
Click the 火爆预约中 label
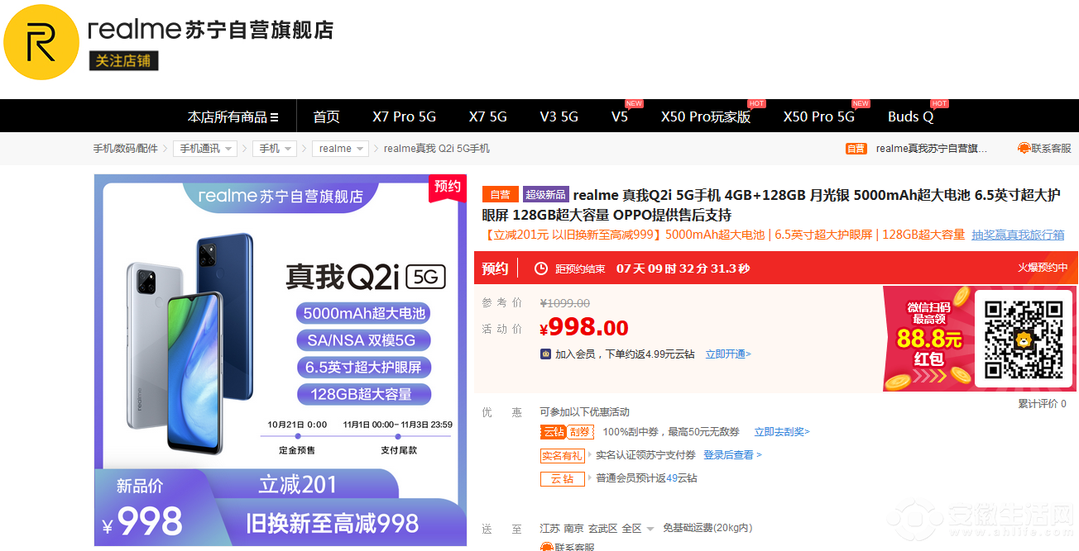click(1043, 268)
